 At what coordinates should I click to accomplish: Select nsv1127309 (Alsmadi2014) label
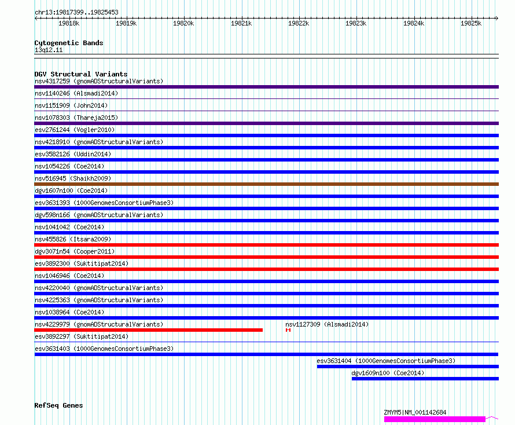[327, 324]
